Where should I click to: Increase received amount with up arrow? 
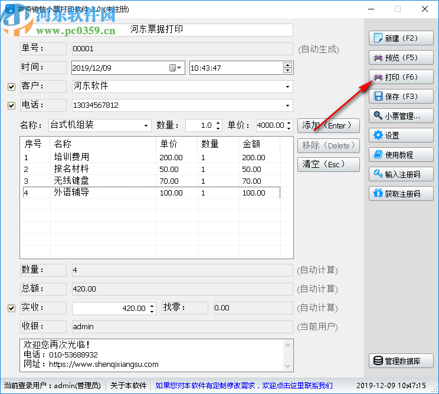coord(152,306)
